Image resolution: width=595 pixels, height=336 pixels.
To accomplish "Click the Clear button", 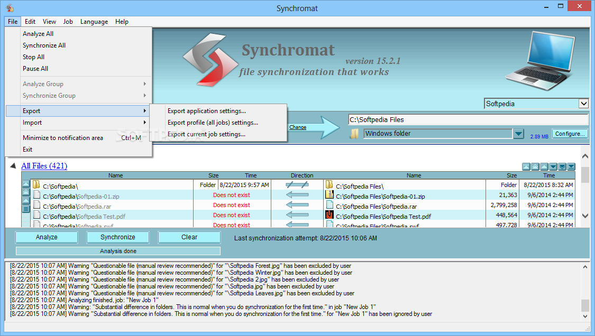I will (189, 237).
